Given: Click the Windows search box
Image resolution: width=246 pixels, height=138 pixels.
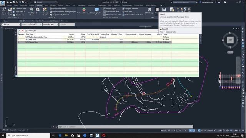Looking at the screenshot, I should [x=28, y=135].
